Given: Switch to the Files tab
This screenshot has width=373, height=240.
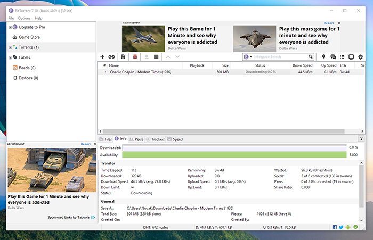Looking at the screenshot, I should click(106, 139).
